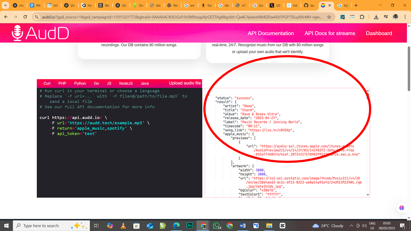Open WhatsApp from the taskbar

tap(216, 225)
